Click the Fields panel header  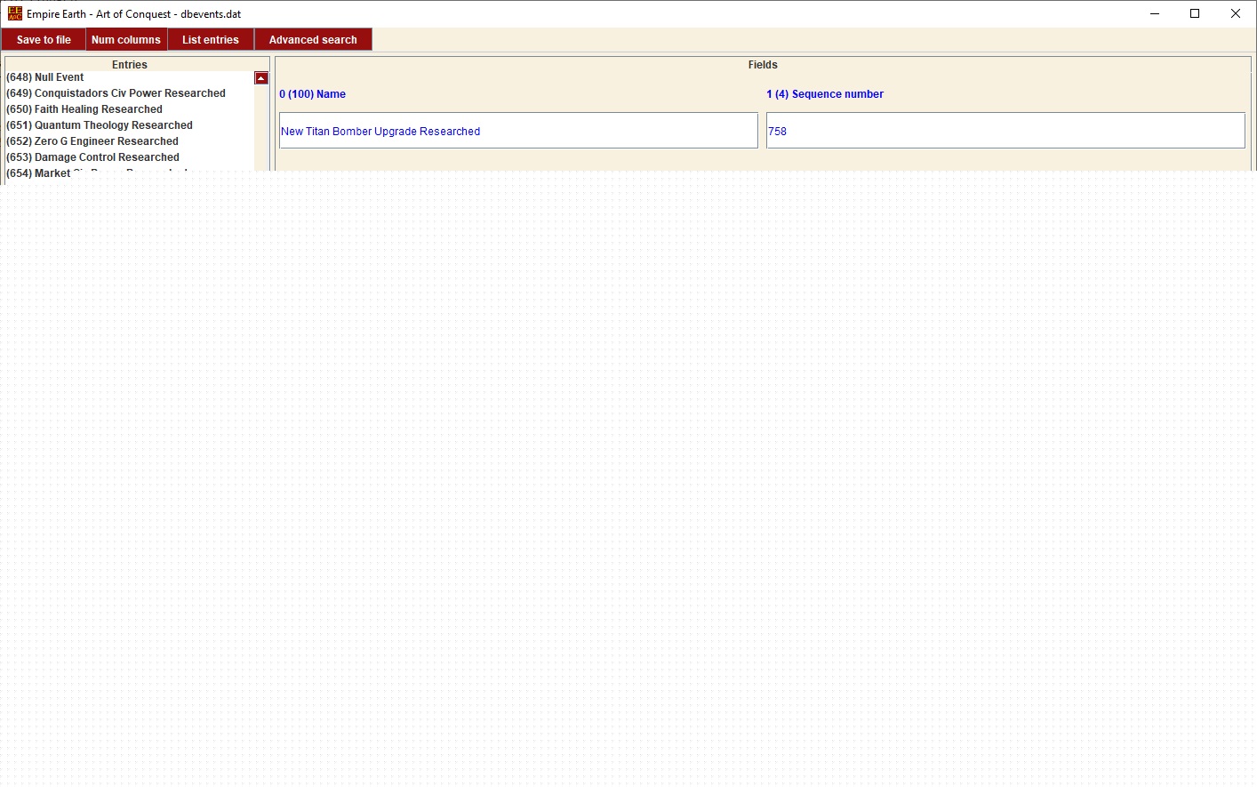(763, 65)
